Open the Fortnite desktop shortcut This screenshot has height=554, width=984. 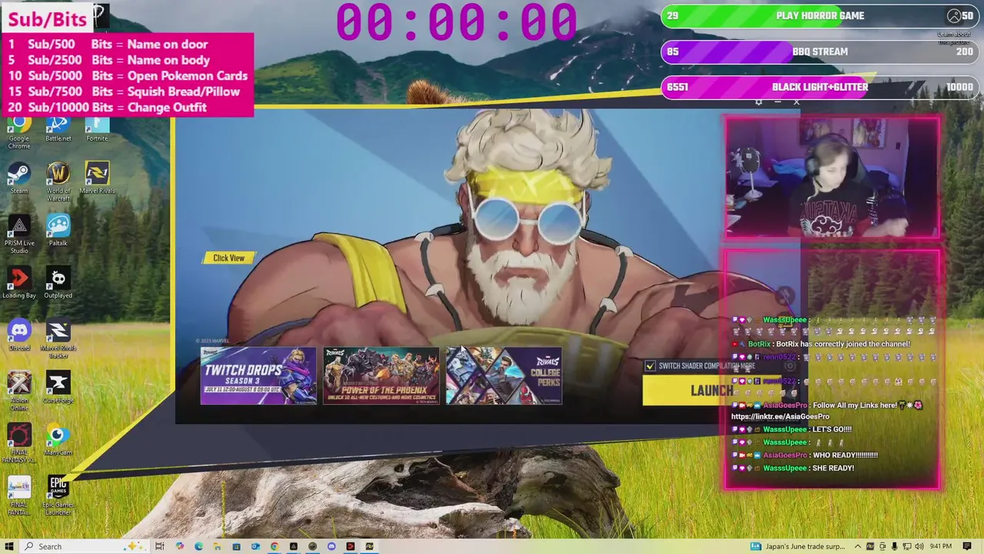coord(97,129)
